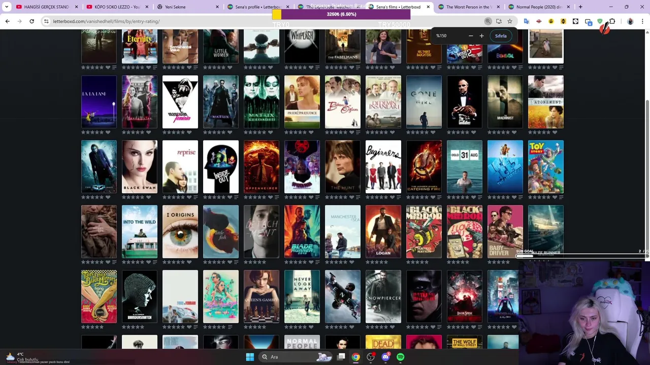The height and width of the screenshot is (365, 650).
Task: Open the Reprise poster
Action: pyautogui.click(x=180, y=167)
